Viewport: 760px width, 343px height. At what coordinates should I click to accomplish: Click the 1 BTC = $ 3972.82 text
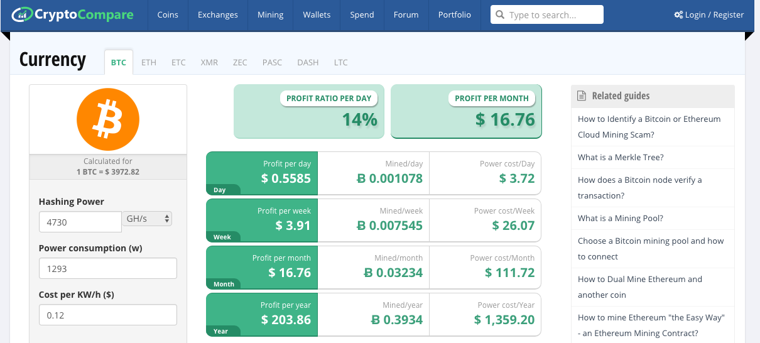pyautogui.click(x=108, y=171)
